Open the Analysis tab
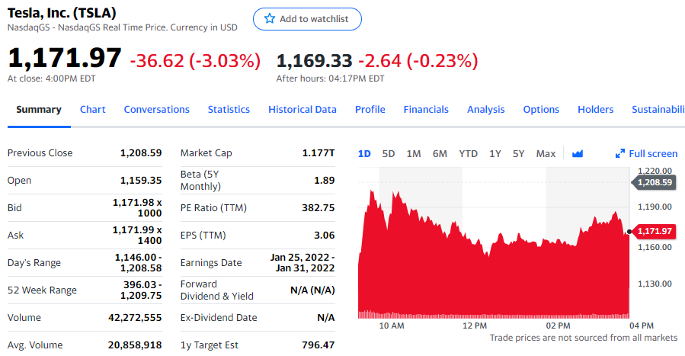 [x=486, y=109]
